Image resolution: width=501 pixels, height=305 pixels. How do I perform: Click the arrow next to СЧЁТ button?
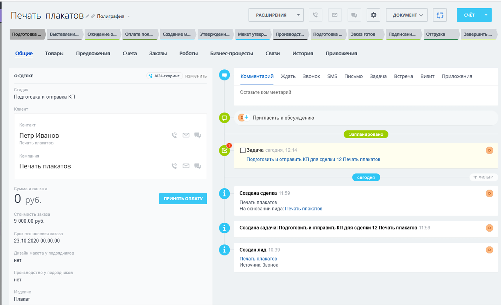(486, 15)
